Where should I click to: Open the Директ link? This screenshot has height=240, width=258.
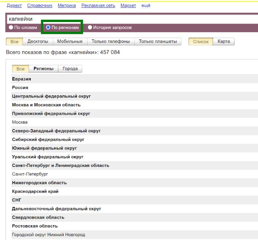(x=14, y=5)
